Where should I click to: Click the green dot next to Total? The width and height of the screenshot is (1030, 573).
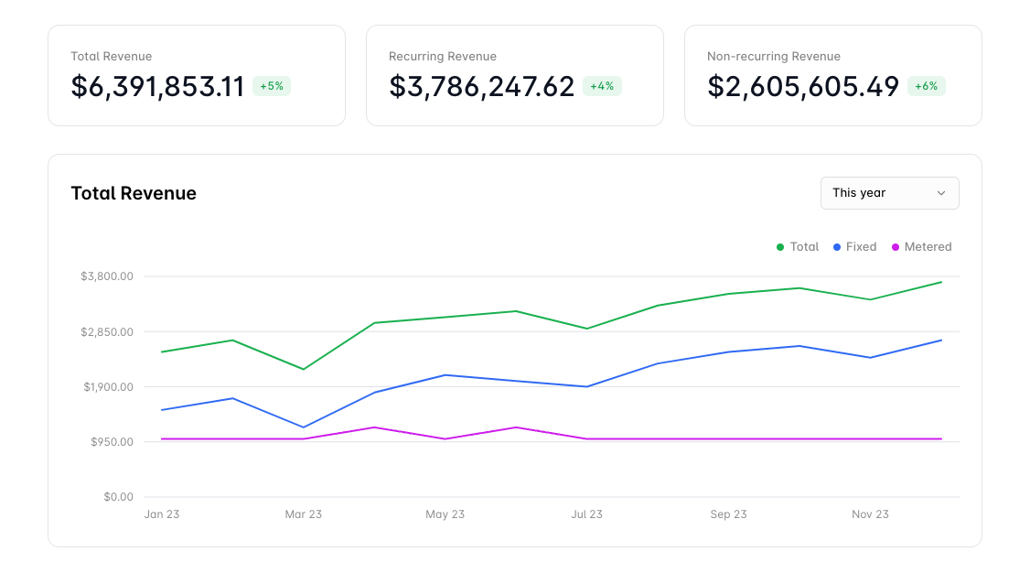(x=778, y=246)
